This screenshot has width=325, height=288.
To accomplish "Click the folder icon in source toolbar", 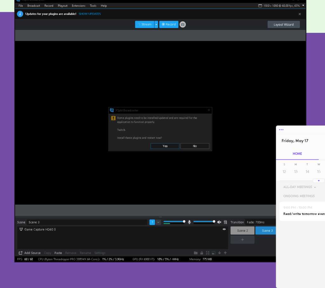I will [196, 253].
